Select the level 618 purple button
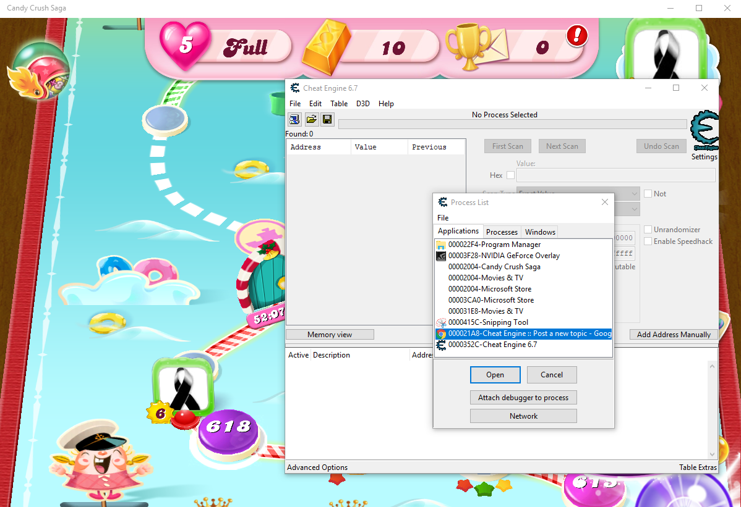 tap(228, 427)
